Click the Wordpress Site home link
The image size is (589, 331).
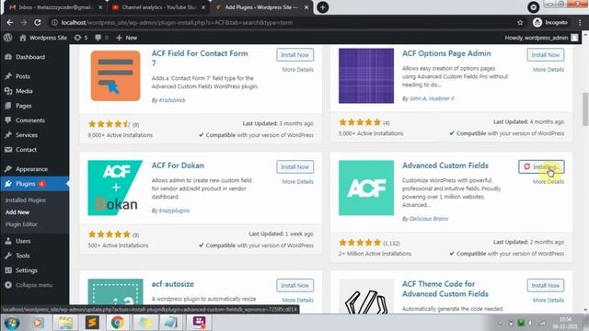tap(43, 38)
